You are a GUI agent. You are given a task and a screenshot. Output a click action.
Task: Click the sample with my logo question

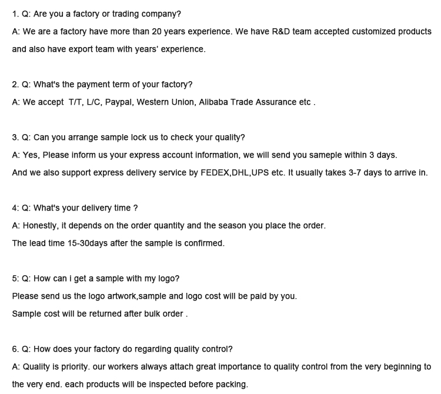pyautogui.click(x=96, y=278)
